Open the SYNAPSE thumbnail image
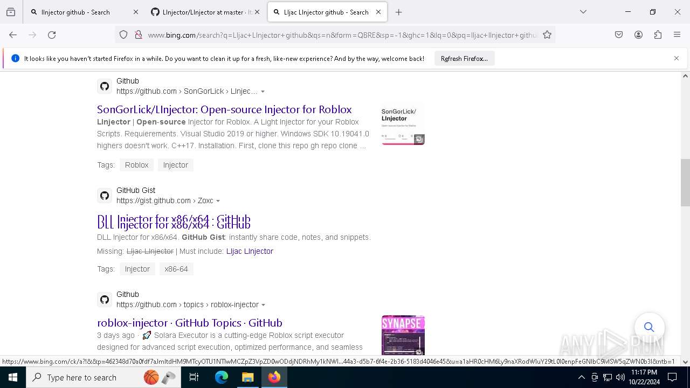 [403, 335]
